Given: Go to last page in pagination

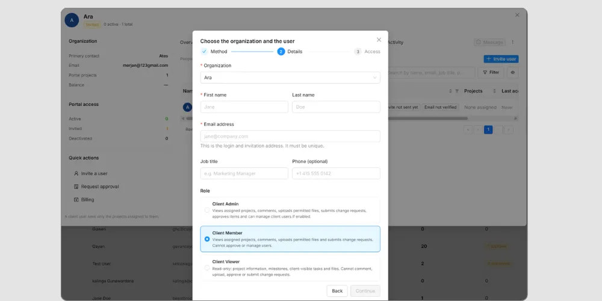Looking at the screenshot, I should point(509,130).
